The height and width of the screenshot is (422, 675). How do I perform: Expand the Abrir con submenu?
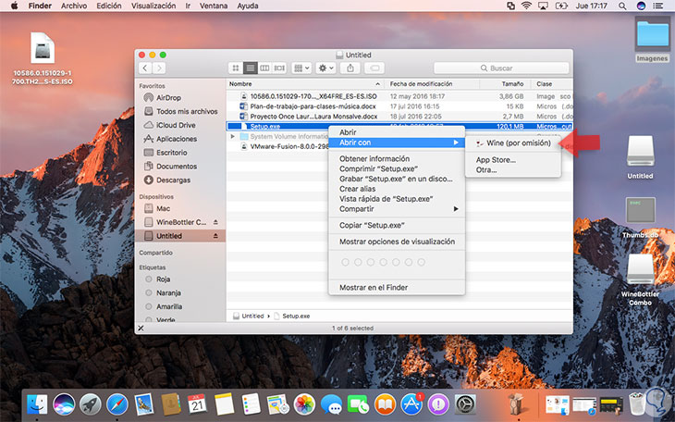(x=397, y=143)
